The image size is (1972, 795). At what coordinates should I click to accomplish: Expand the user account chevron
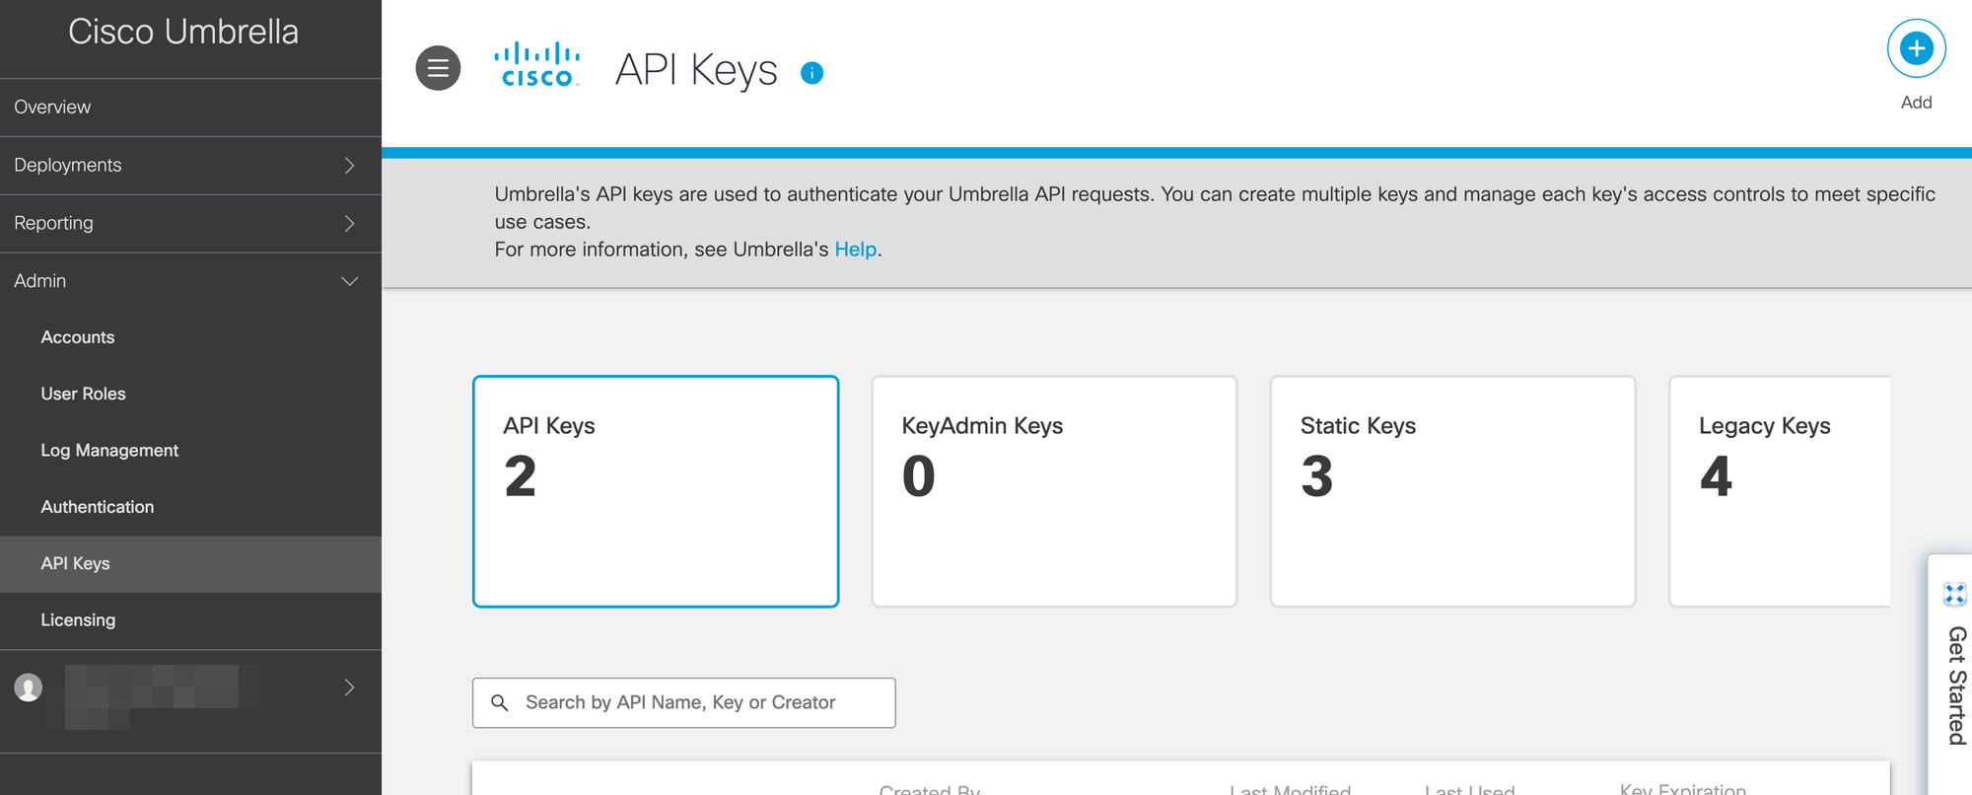pyautogui.click(x=349, y=687)
